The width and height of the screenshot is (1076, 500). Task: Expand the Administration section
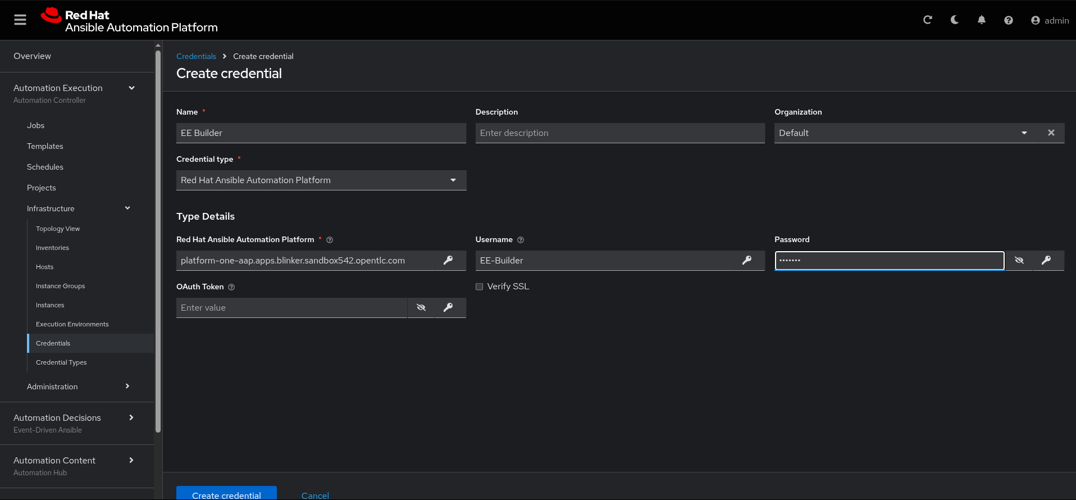(x=77, y=387)
